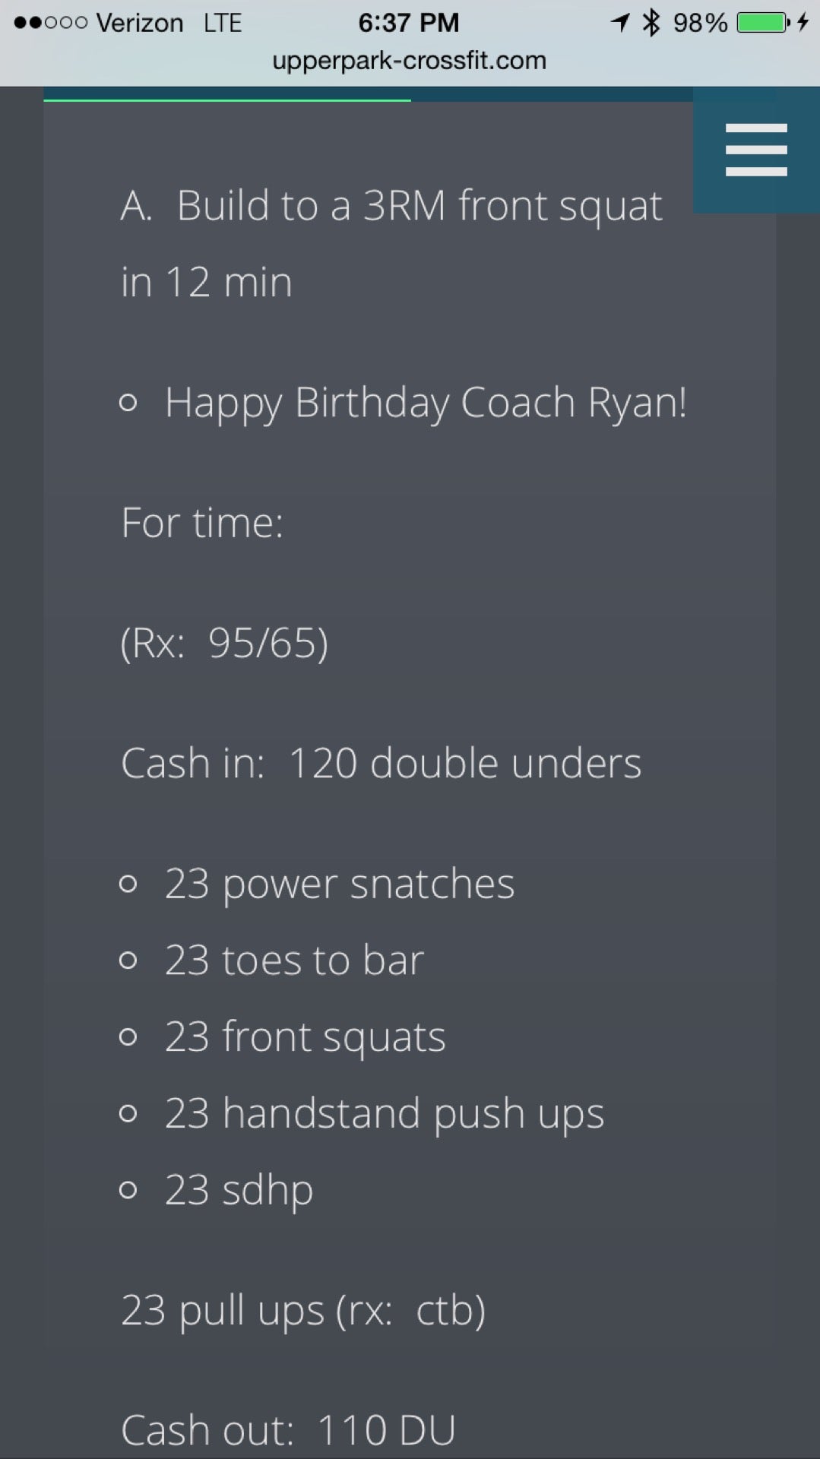This screenshot has width=820, height=1459.
Task: Tap the 23 sdhp list item
Action: coord(239,1190)
